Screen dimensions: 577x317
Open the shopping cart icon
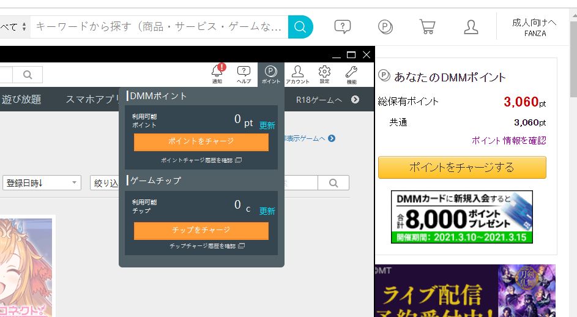[x=428, y=27]
